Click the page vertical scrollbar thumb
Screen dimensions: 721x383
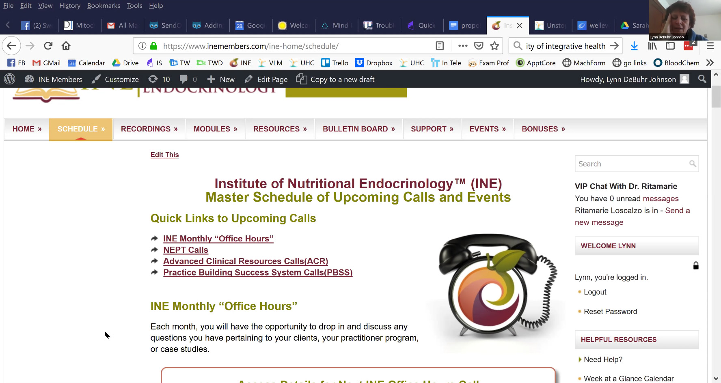tap(716, 97)
